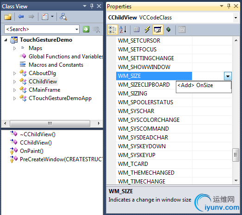Select the TouchGestureDemo project root
Image resolution: width=242 pixels, height=215 pixels.
pyautogui.click(x=46, y=40)
